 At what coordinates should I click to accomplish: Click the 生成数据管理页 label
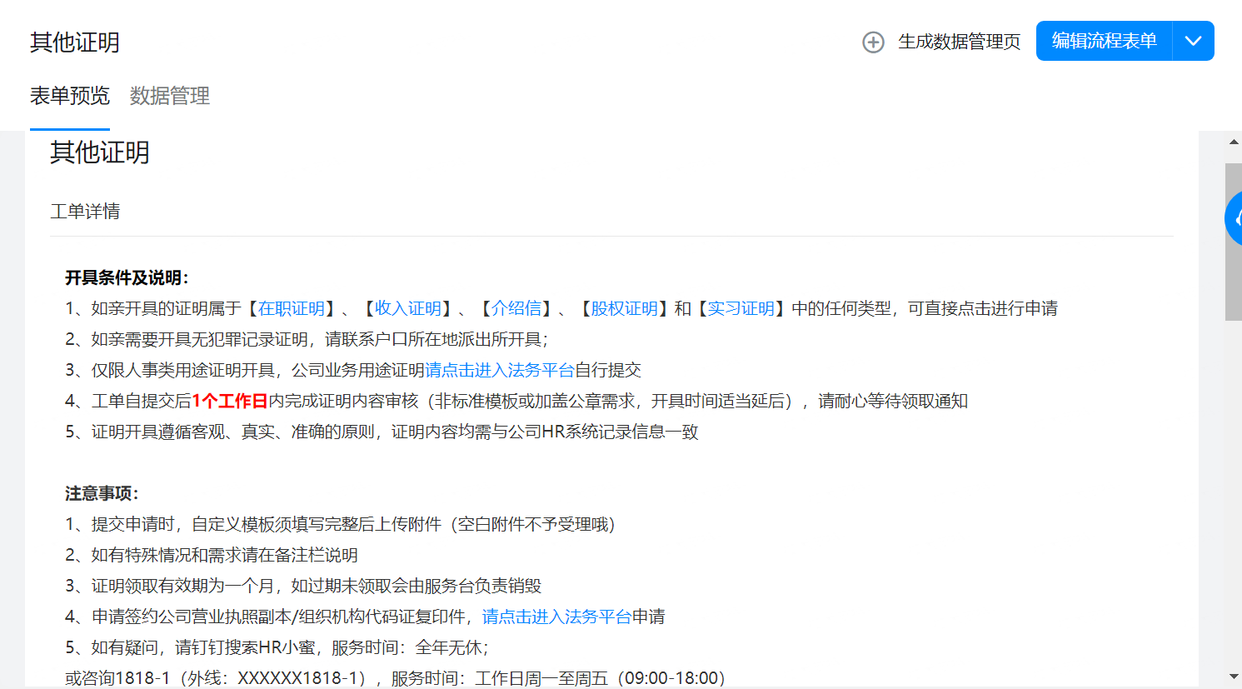coord(959,42)
